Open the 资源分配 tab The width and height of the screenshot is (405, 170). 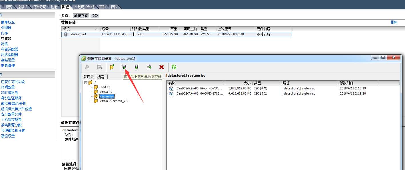click(39, 7)
